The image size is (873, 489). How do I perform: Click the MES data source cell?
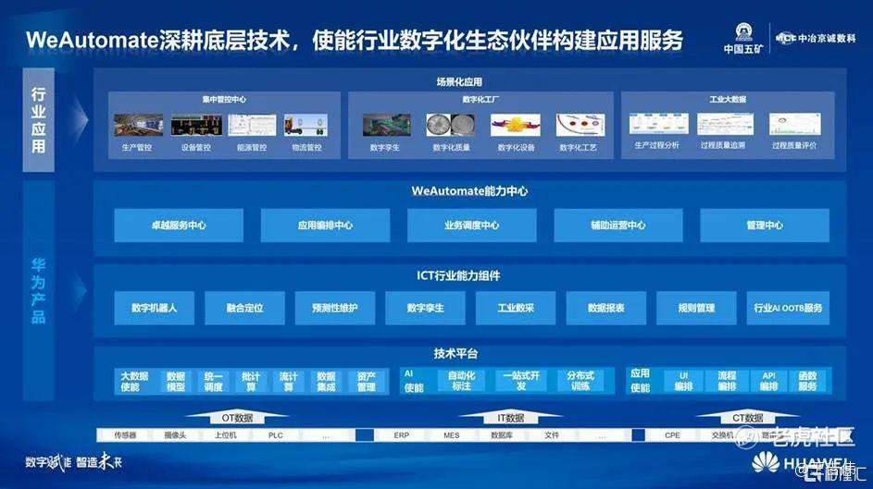[452, 435]
